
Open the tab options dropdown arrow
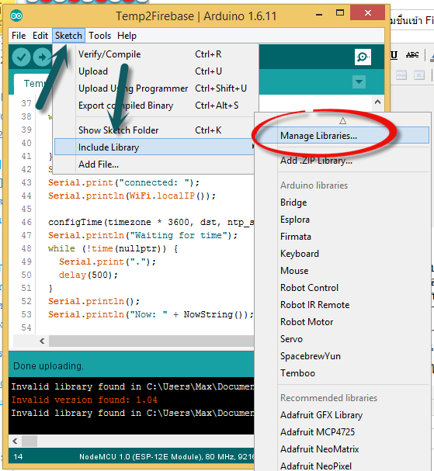tap(359, 81)
